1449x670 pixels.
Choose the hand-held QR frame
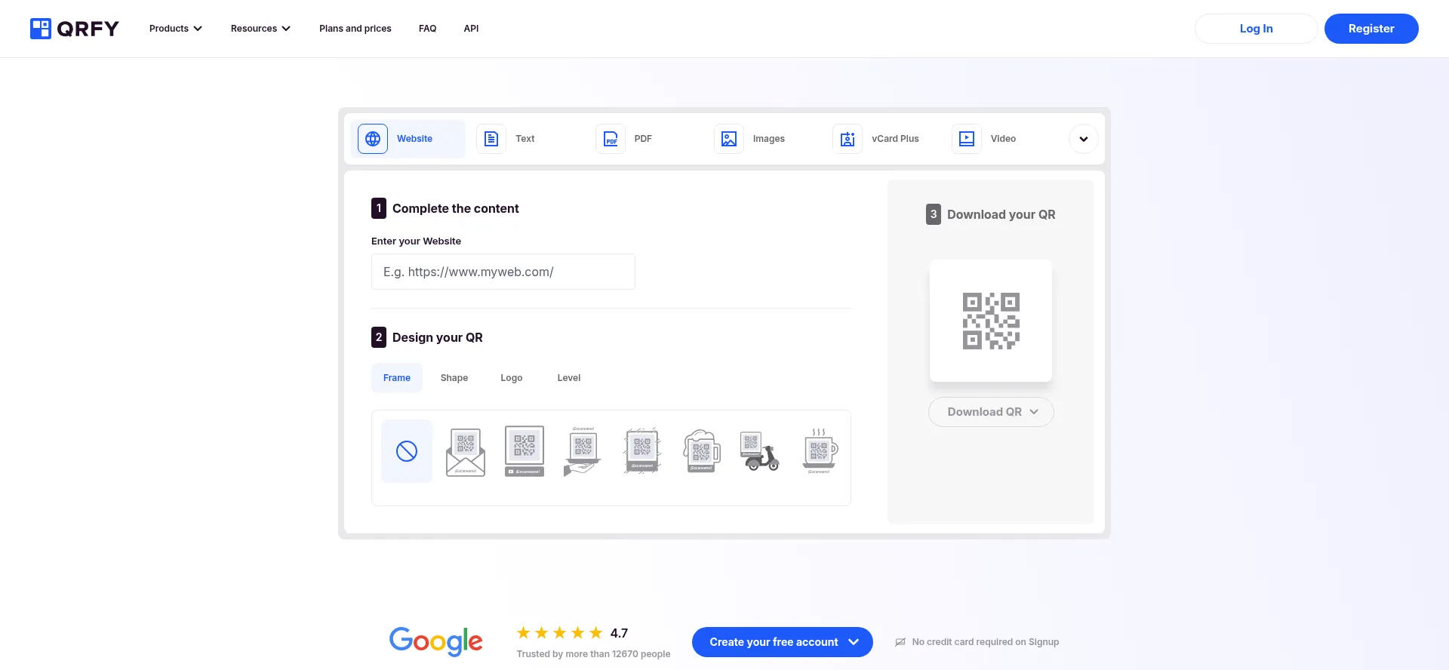(x=583, y=451)
